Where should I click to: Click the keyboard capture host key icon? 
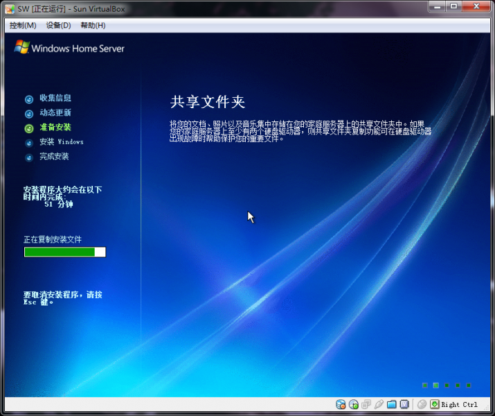point(435,404)
